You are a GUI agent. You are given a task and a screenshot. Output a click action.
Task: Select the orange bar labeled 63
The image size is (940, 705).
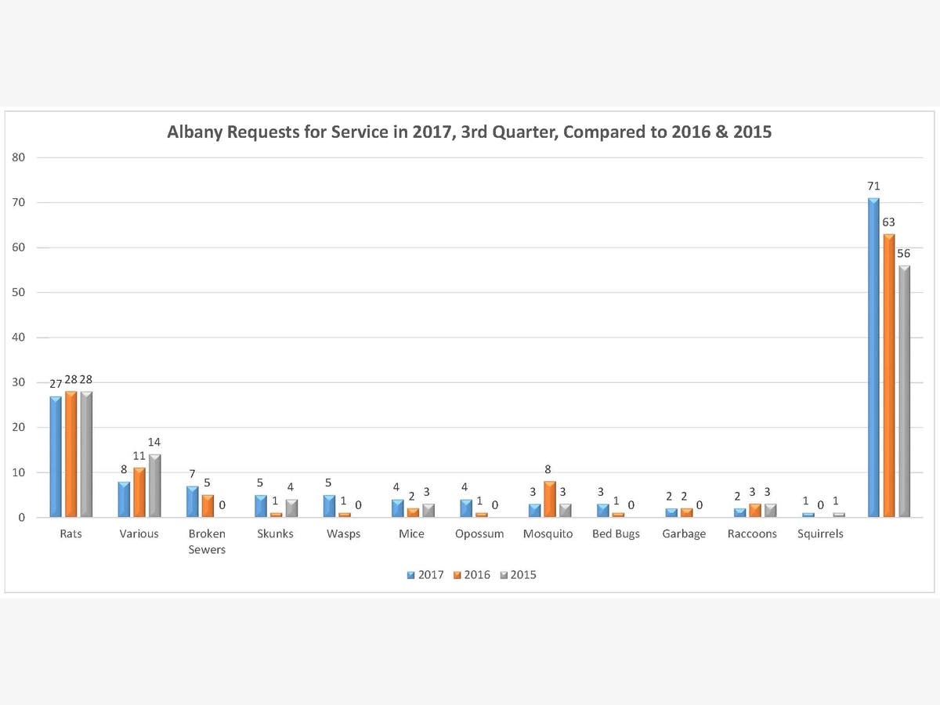click(889, 376)
